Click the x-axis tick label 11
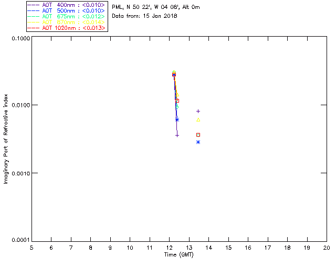 point(150,248)
